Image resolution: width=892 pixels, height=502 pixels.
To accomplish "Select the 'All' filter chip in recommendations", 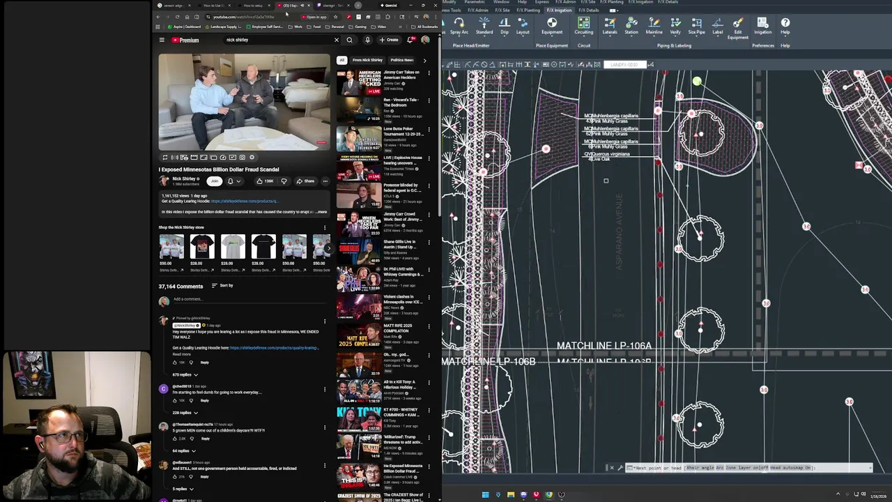I will pos(342,60).
